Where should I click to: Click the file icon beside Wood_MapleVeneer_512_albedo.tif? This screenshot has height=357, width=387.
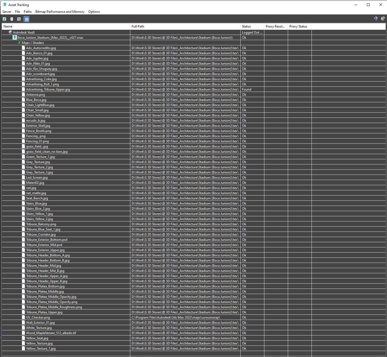tap(23, 333)
